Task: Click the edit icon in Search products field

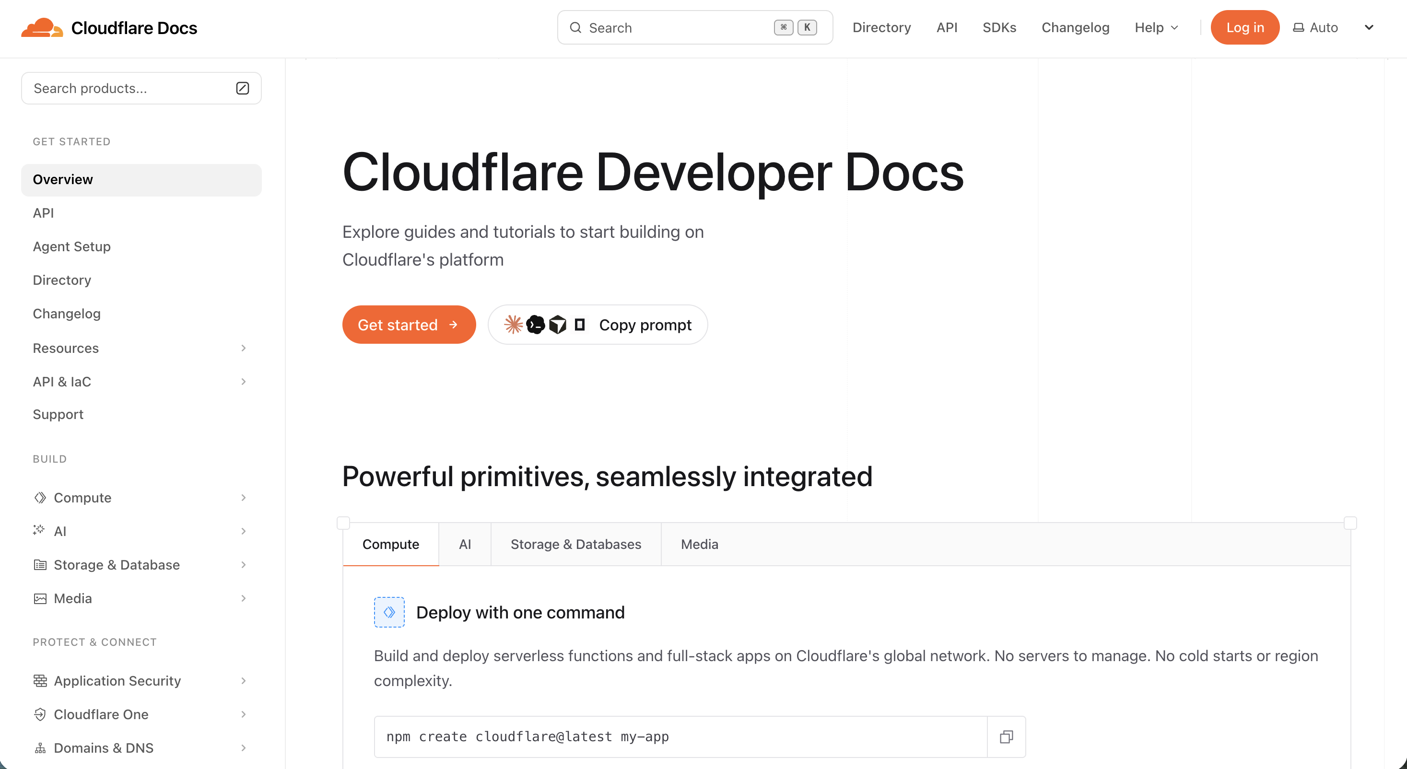Action: click(x=243, y=88)
